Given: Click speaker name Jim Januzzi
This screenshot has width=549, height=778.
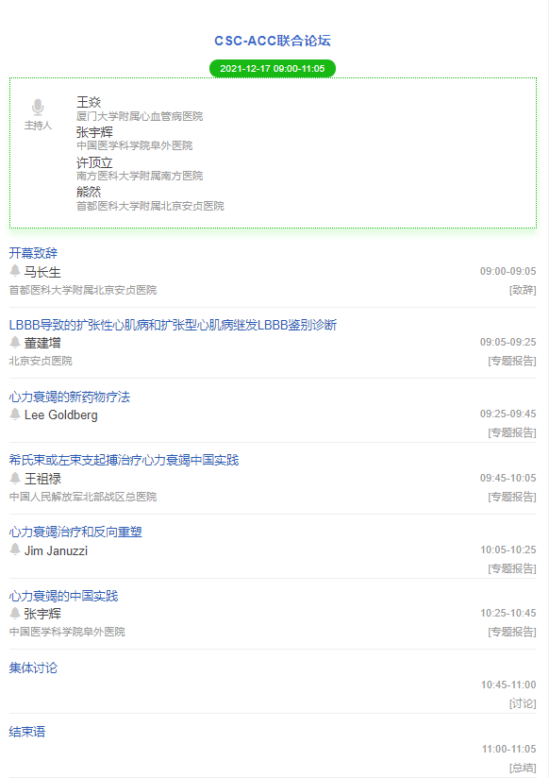Looking at the screenshot, I should click(x=56, y=550).
